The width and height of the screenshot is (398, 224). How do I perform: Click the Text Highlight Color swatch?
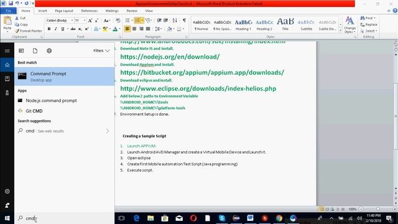pyautogui.click(x=104, y=29)
